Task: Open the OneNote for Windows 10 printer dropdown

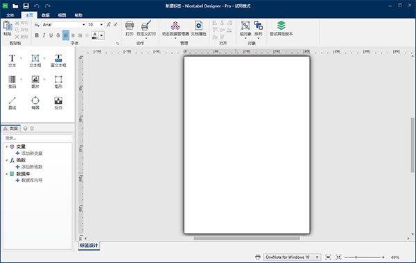Action: 317,257
